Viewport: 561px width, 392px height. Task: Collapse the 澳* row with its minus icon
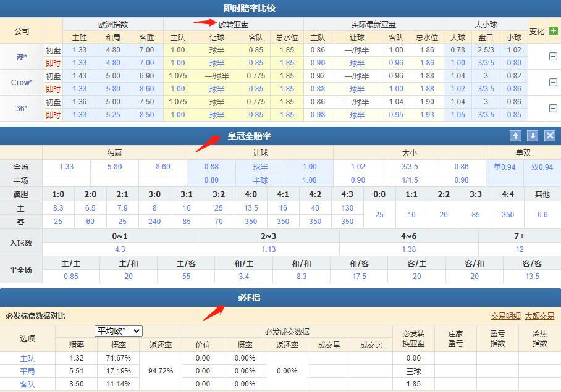(552, 57)
